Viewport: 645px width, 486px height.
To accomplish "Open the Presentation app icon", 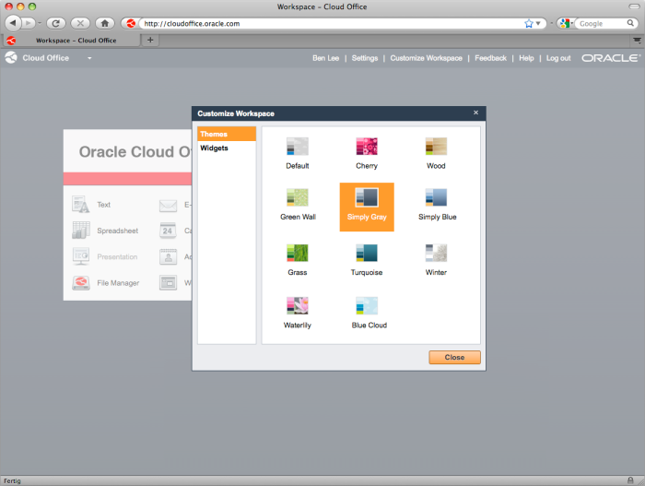I will [x=81, y=256].
